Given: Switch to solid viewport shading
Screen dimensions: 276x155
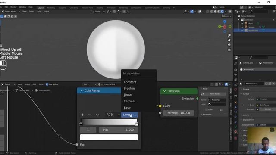Looking at the screenshot, I should [x=215, y=12].
